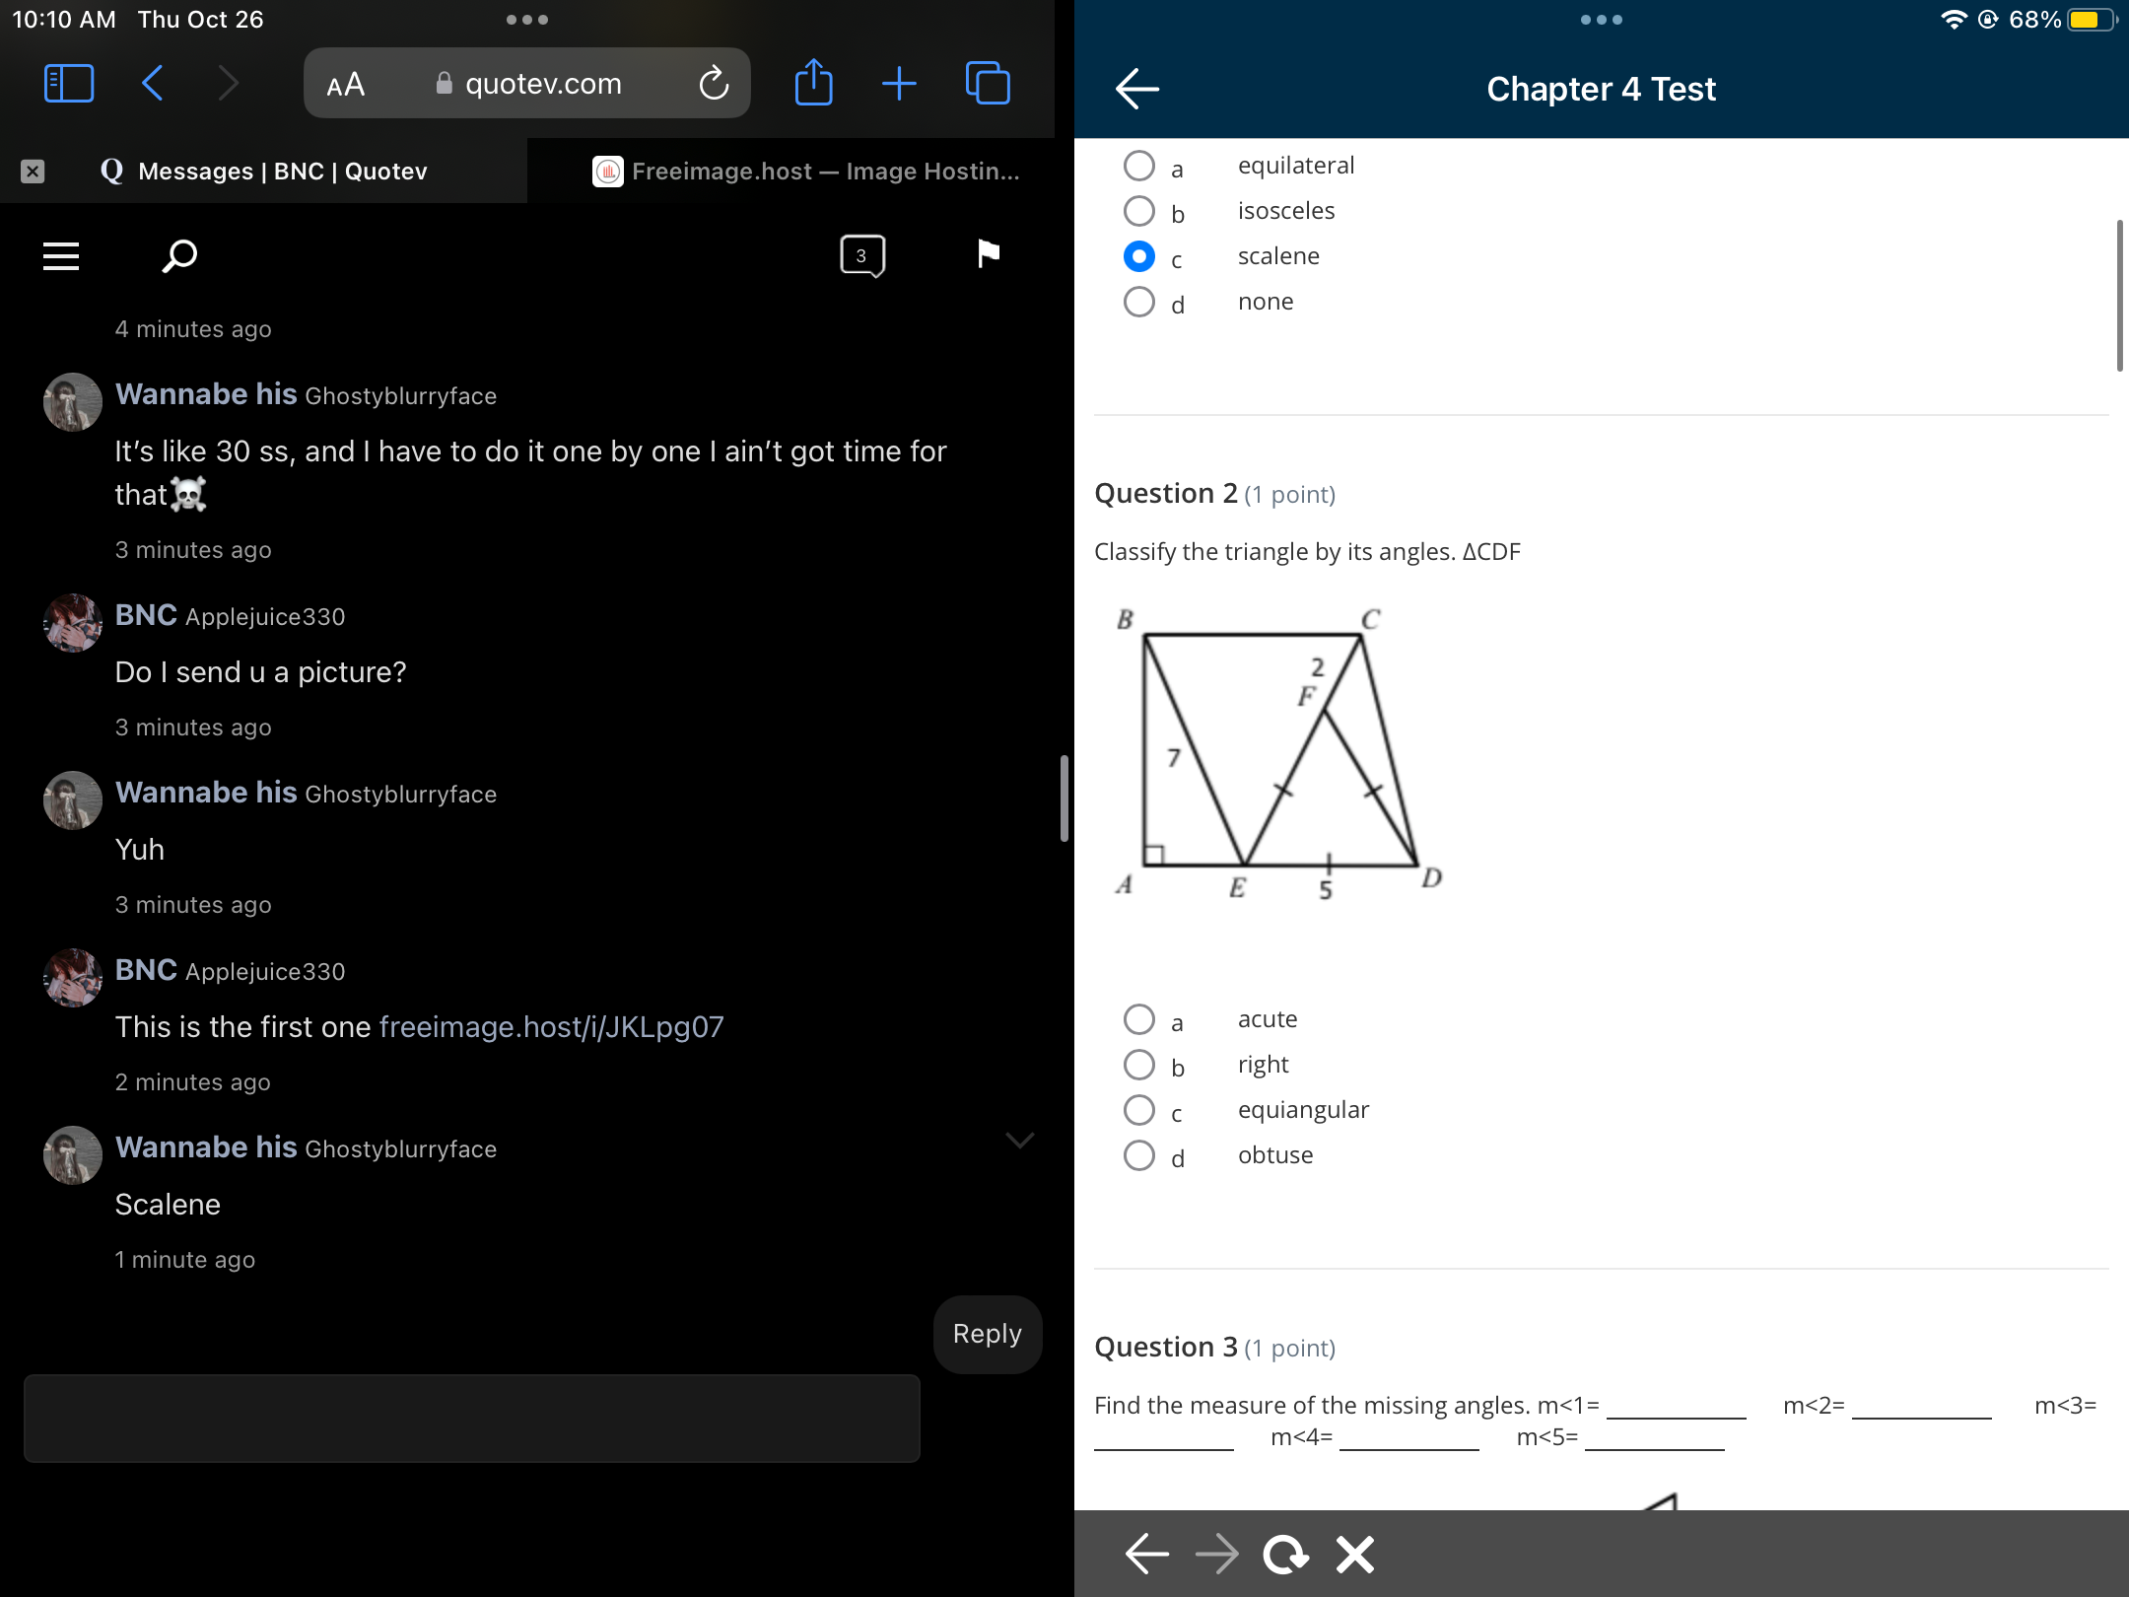This screenshot has height=1597, width=2129.
Task: Open the freeimage.host/i/JKLpg07 link
Action: [551, 1027]
